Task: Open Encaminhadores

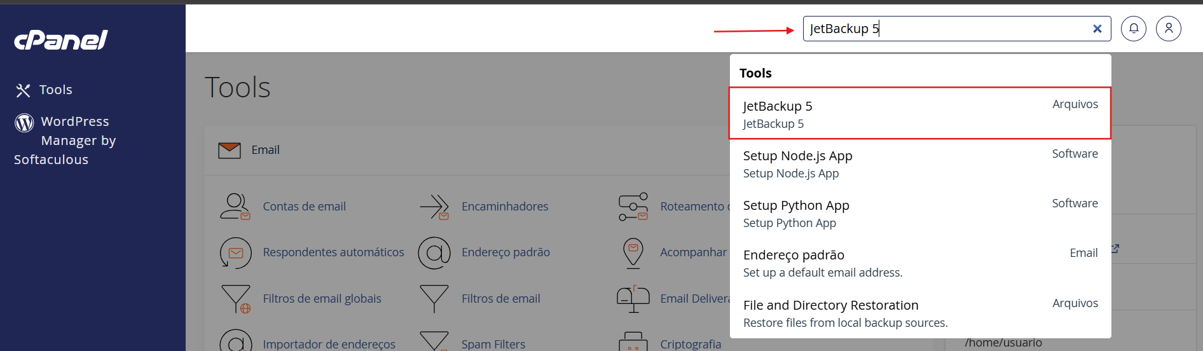Action: click(505, 207)
